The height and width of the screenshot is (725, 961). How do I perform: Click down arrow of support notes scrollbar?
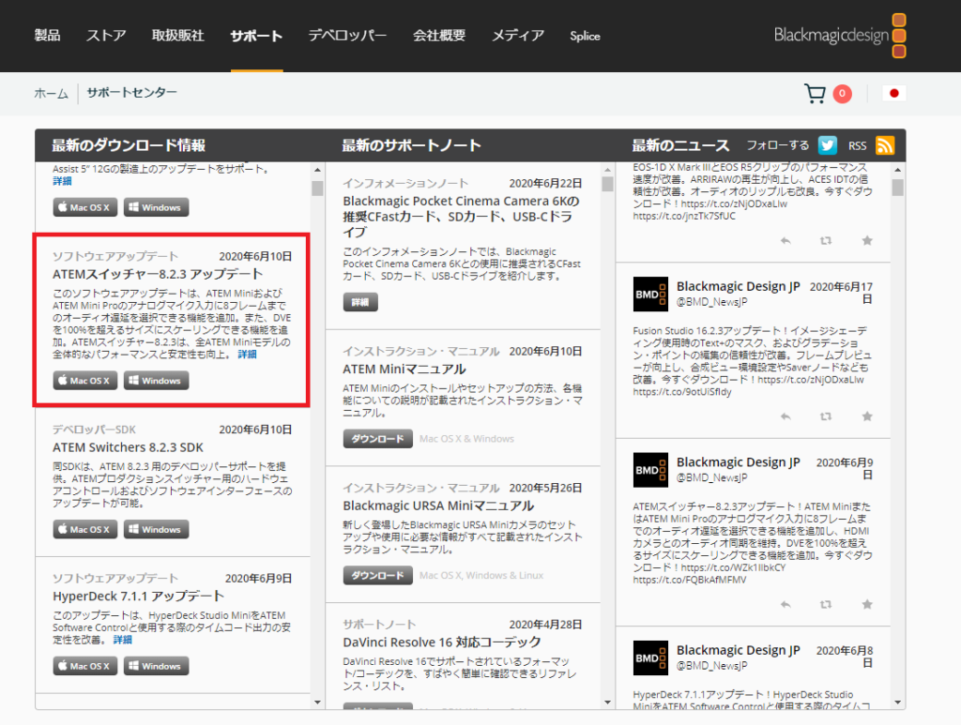point(608,702)
